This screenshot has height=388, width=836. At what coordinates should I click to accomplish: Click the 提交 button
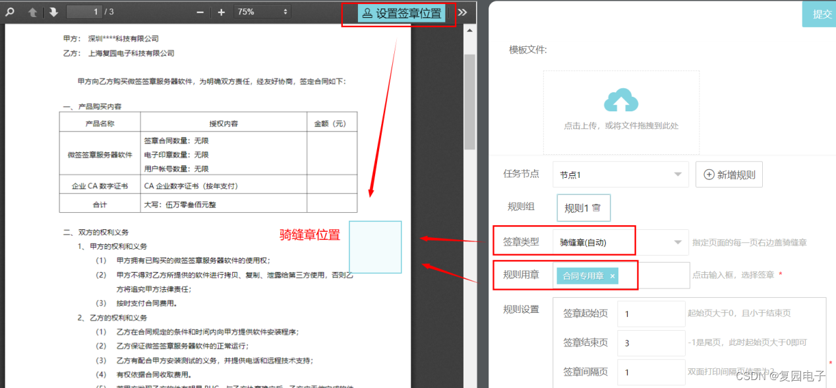[820, 14]
